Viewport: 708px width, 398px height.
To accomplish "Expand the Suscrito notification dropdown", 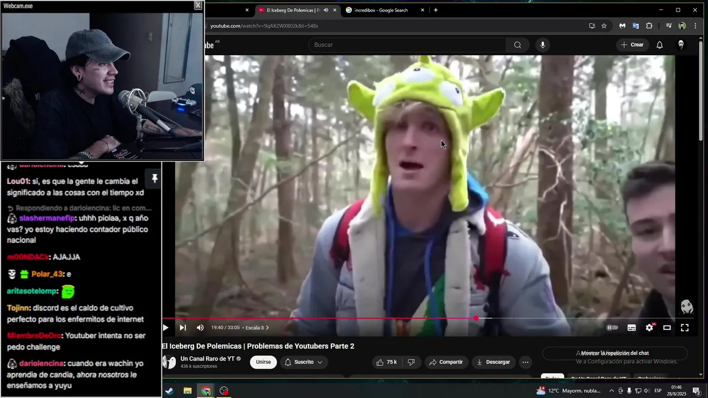I will pyautogui.click(x=304, y=362).
